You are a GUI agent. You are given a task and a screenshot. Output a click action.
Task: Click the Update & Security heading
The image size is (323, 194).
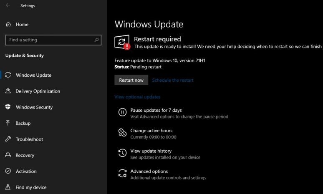tap(25, 55)
